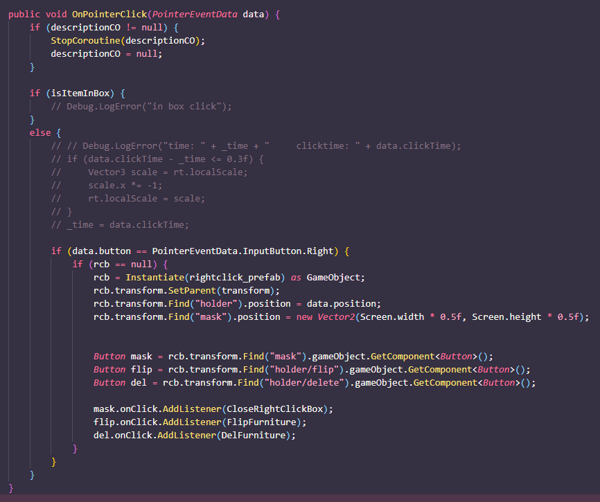Click the 'descriptionCO = null;' assignment
Screen dimensions: 600x502
tap(107, 54)
